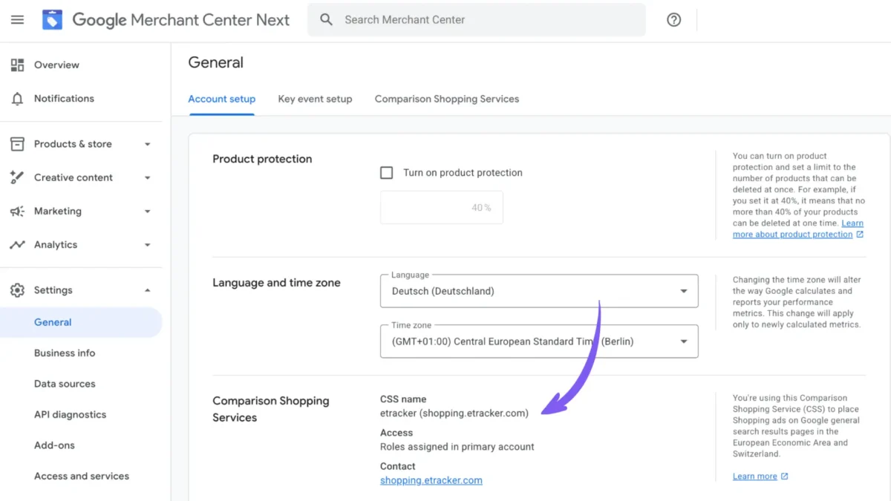891x501 pixels.
Task: Click the 40% product protection field
Action: coord(441,208)
